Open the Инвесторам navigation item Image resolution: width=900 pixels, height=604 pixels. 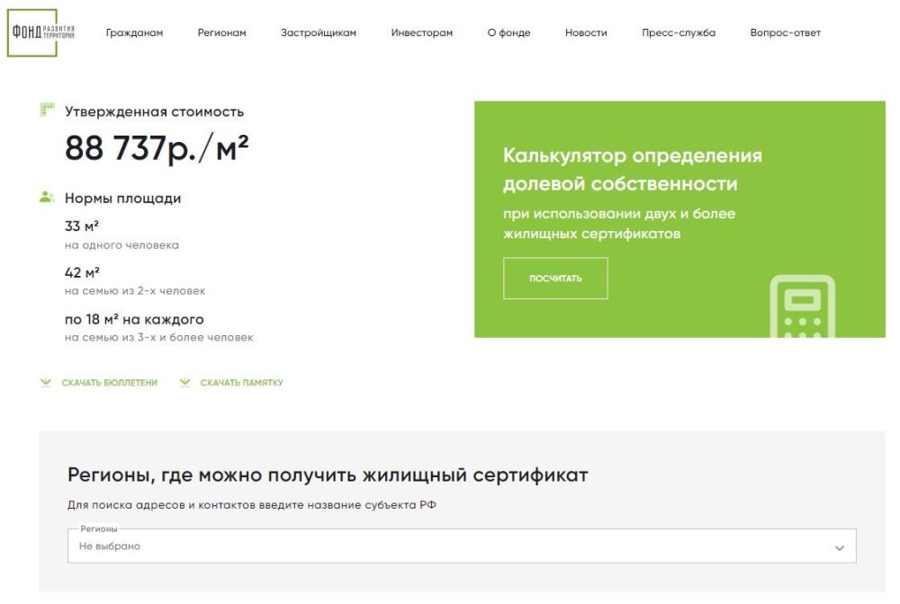click(421, 33)
